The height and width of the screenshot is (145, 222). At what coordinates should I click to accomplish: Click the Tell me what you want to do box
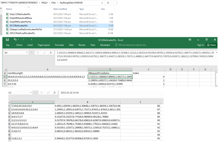[131, 45]
